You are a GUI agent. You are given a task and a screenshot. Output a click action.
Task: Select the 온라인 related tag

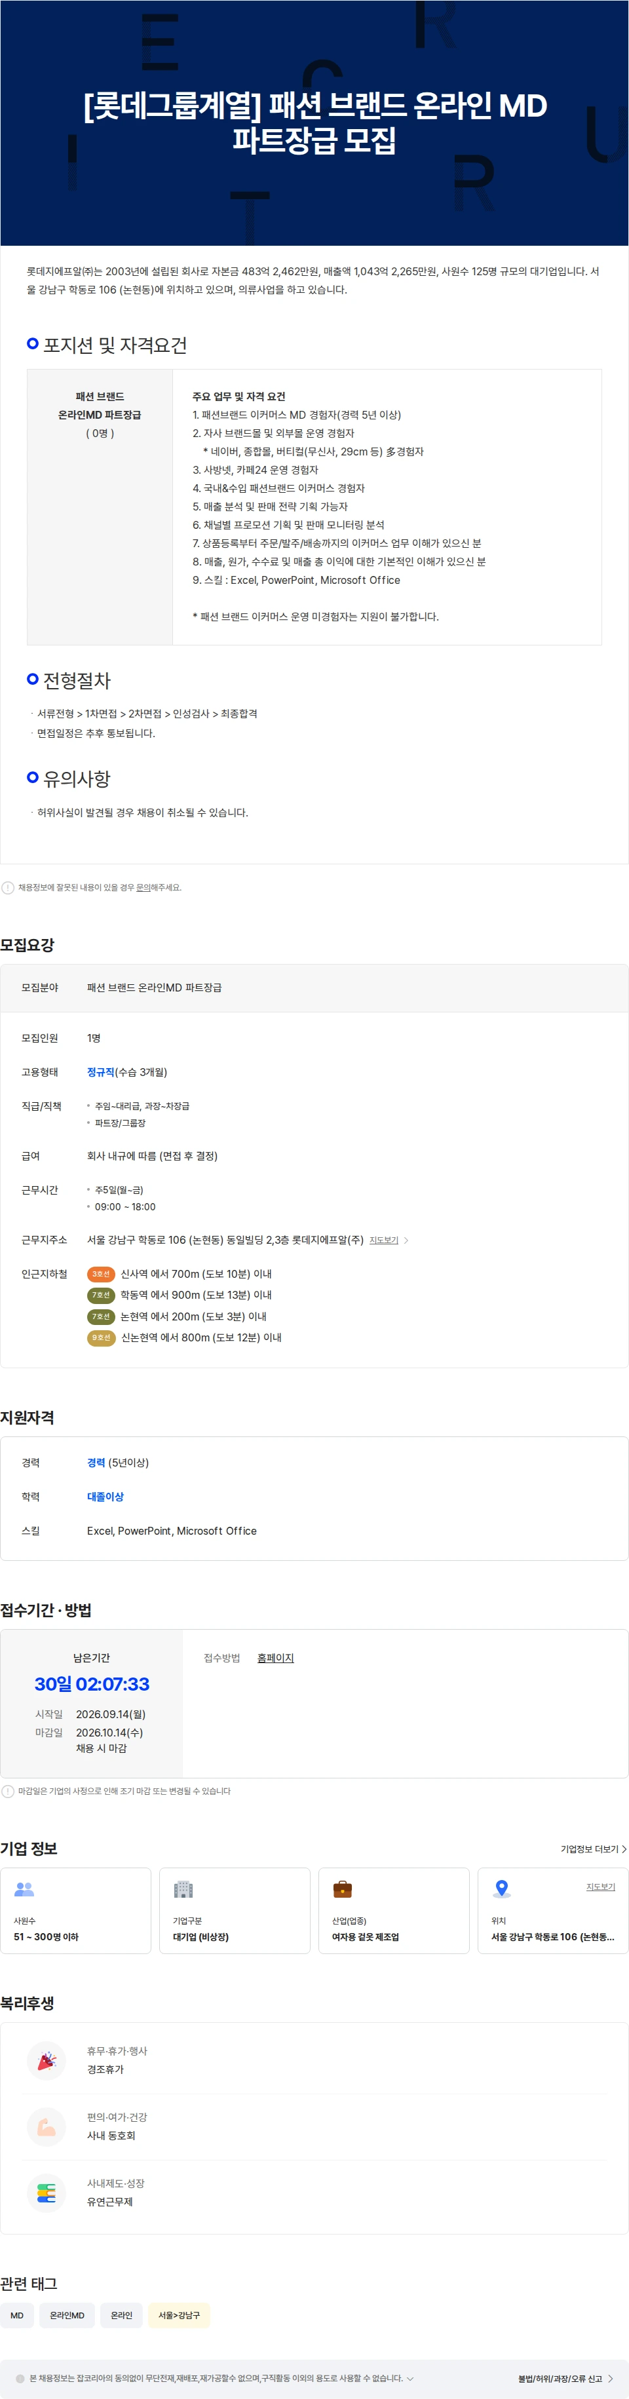point(121,2315)
